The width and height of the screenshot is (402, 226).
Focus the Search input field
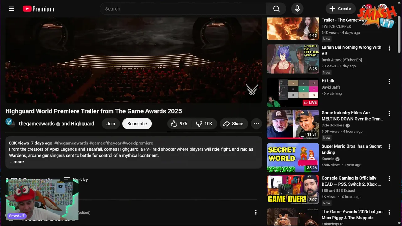(x=183, y=9)
